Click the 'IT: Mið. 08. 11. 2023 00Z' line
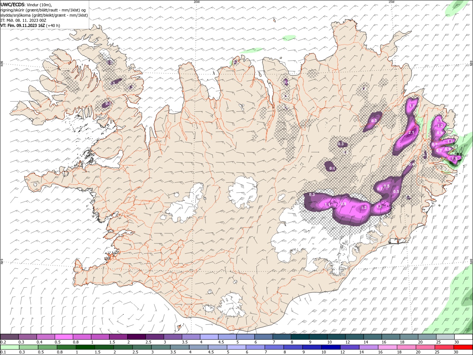 pyautogui.click(x=23, y=20)
